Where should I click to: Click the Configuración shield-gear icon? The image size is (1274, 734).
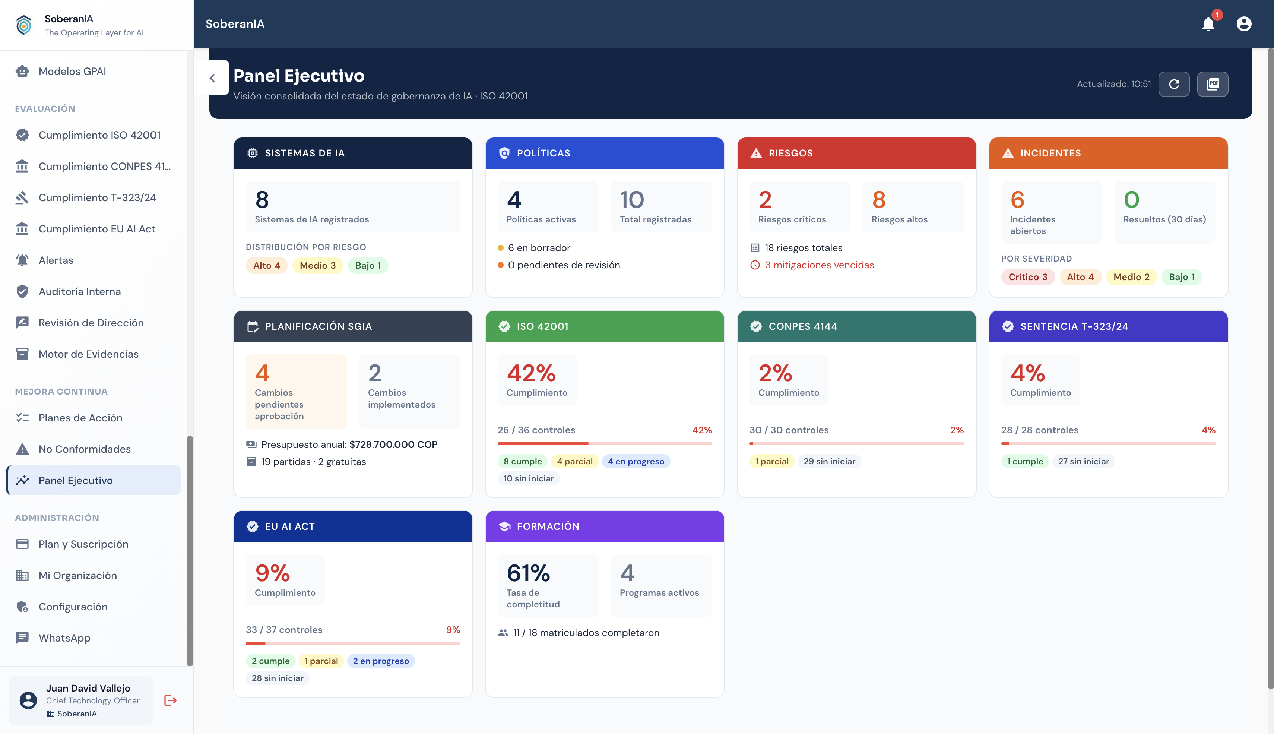22,607
